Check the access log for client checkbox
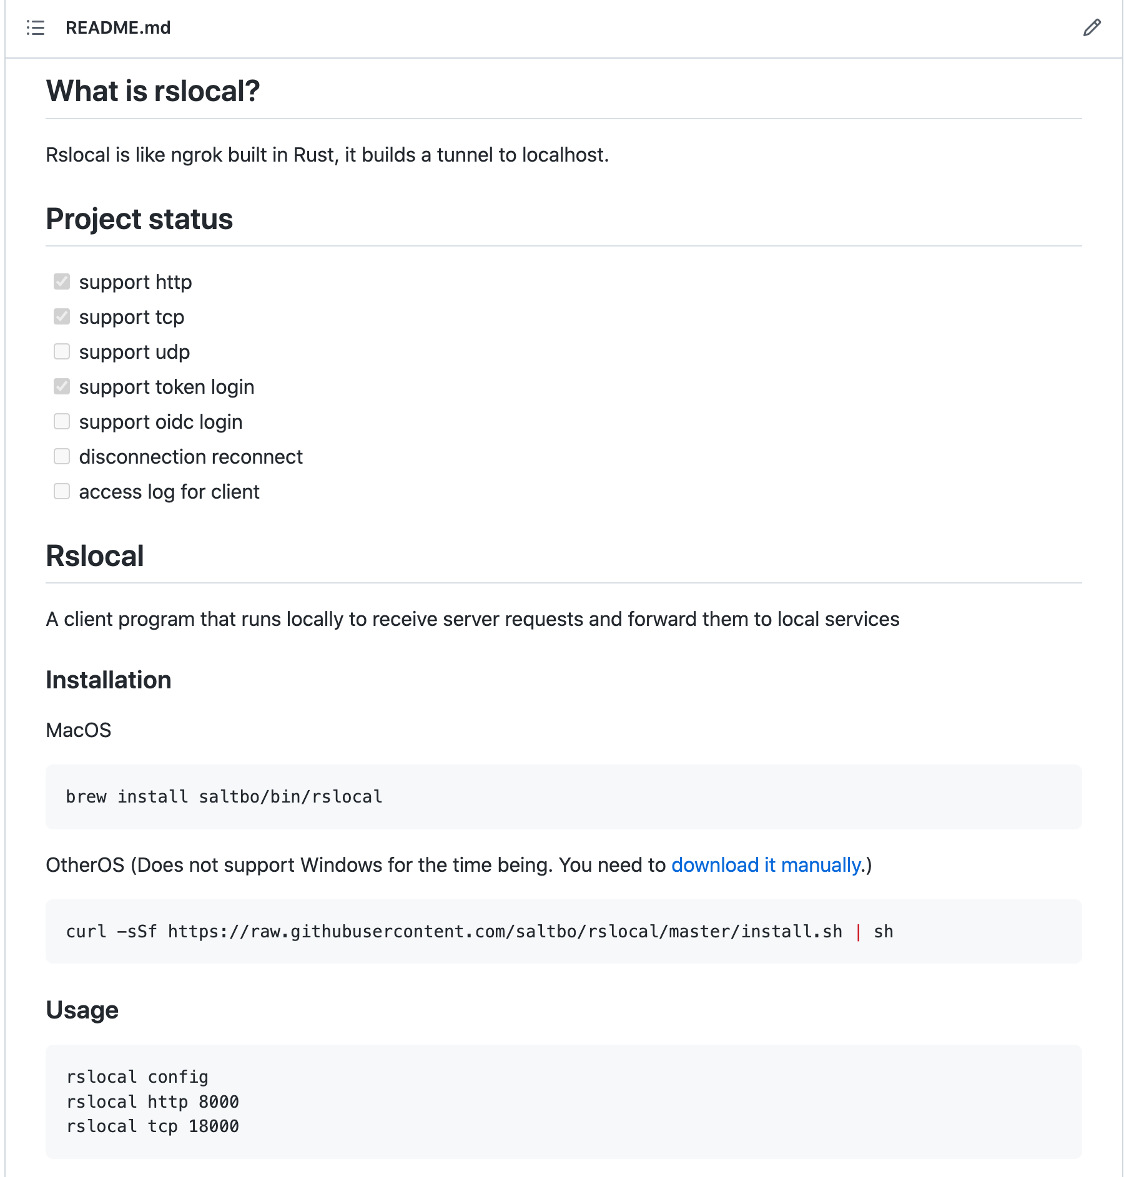The height and width of the screenshot is (1177, 1124). click(x=62, y=491)
